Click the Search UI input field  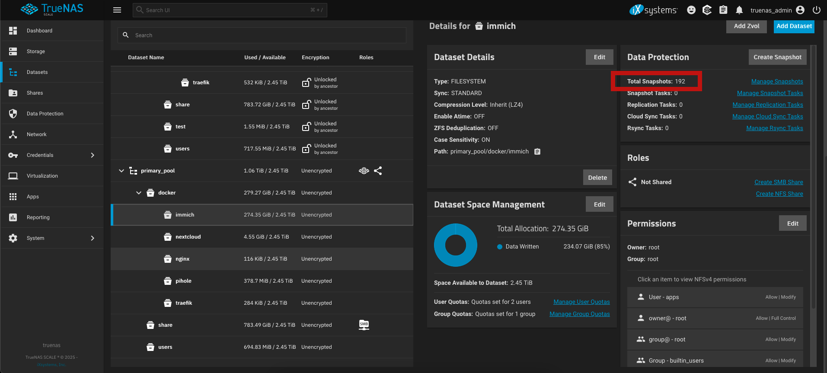coord(230,10)
